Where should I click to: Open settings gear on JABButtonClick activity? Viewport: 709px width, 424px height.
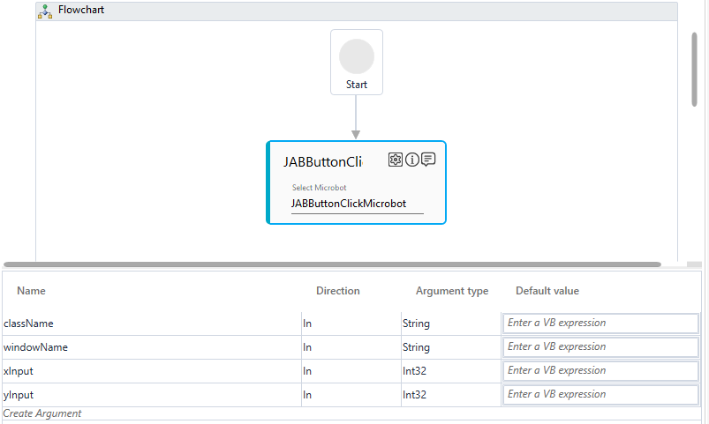395,160
